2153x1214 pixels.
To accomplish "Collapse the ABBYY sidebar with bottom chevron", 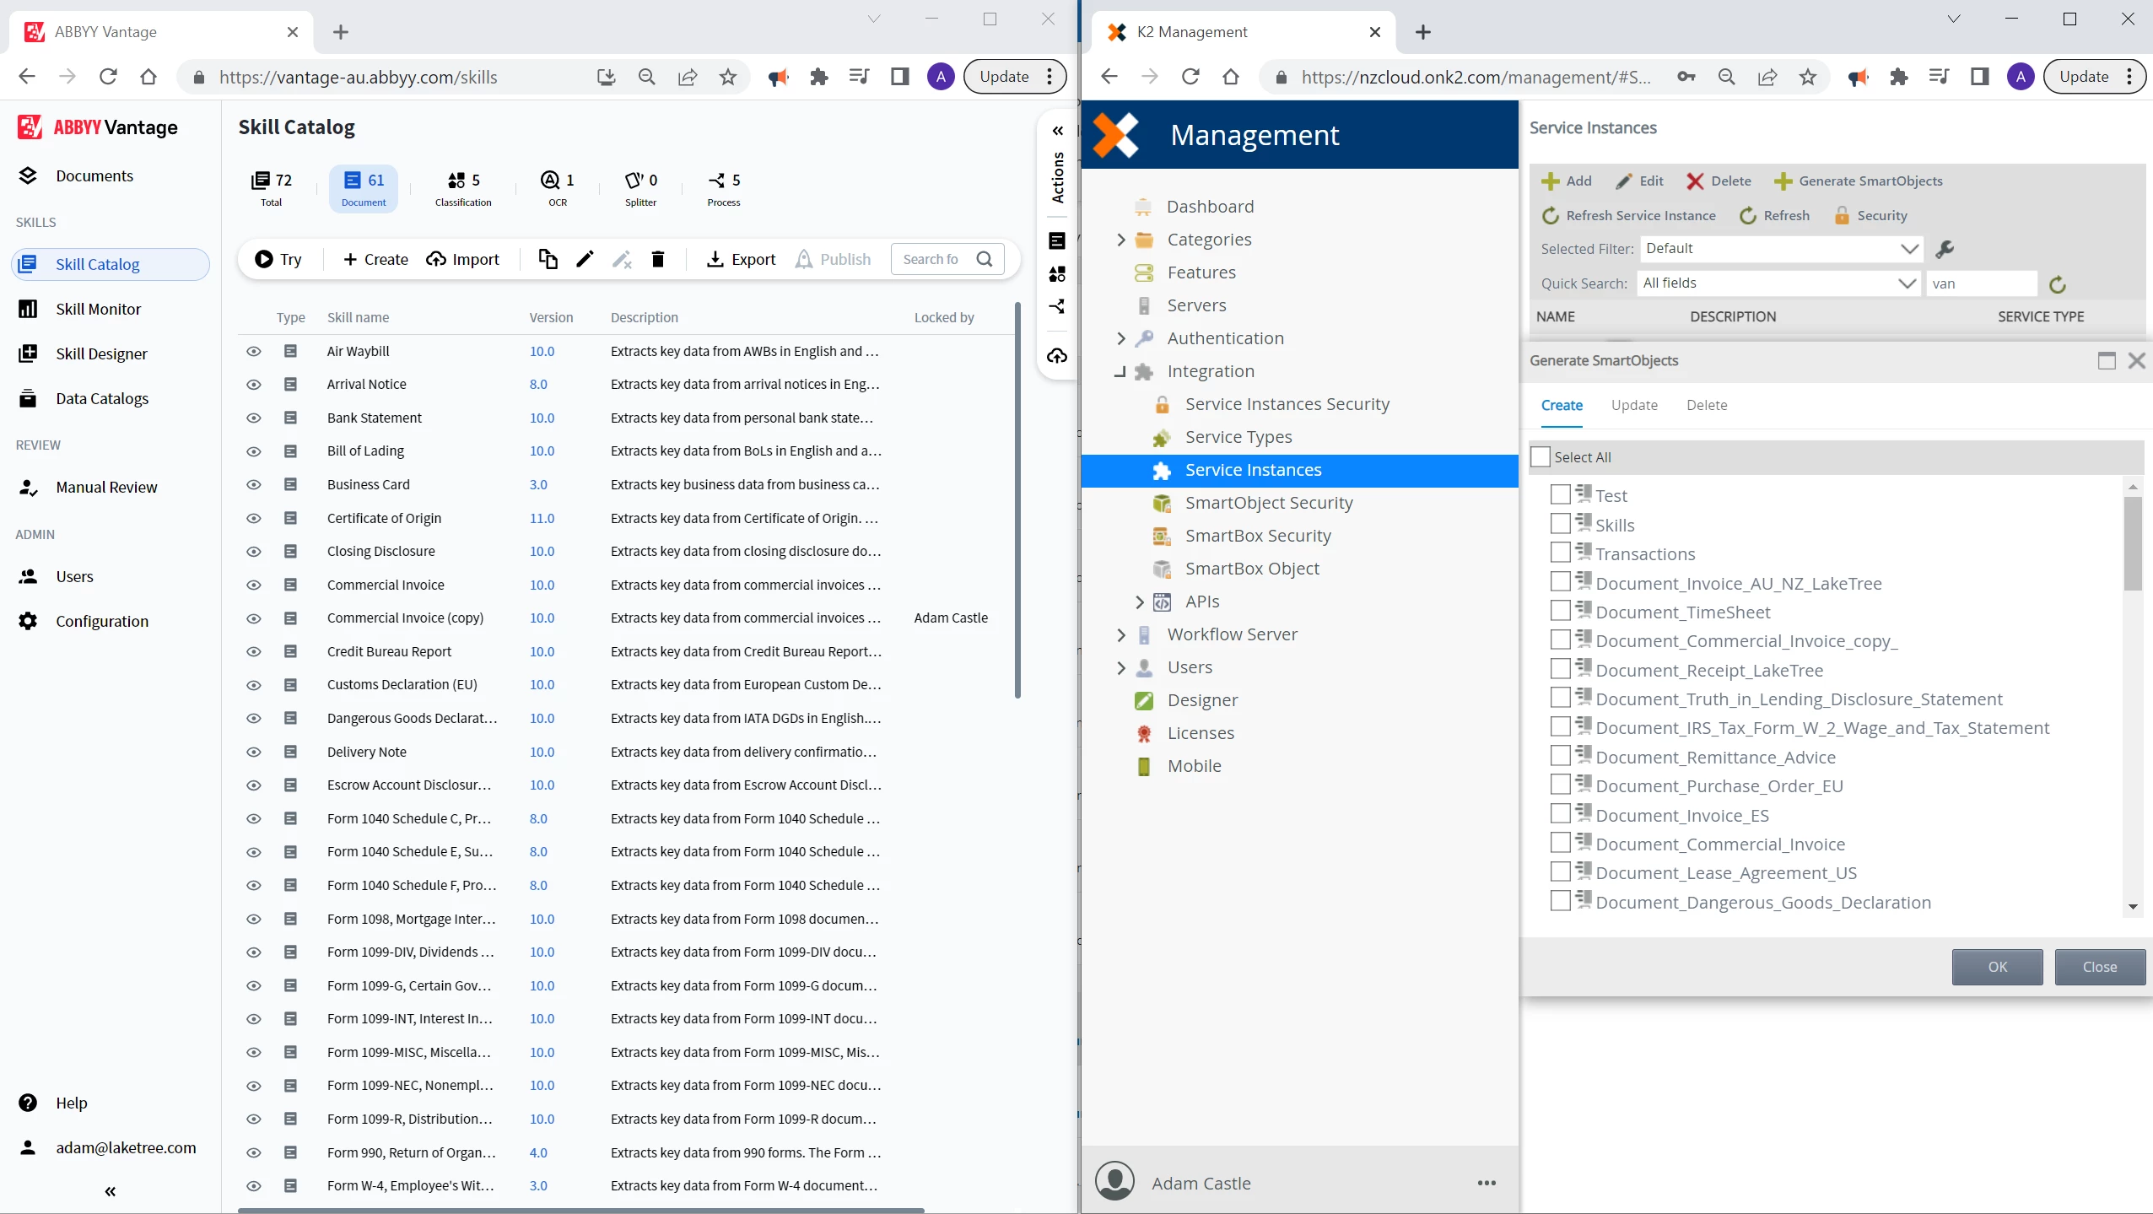I will tap(111, 1191).
